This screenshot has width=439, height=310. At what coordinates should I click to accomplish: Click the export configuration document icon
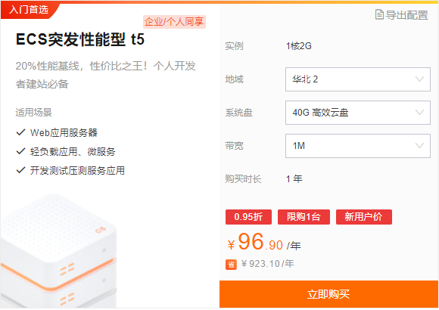pyautogui.click(x=379, y=14)
